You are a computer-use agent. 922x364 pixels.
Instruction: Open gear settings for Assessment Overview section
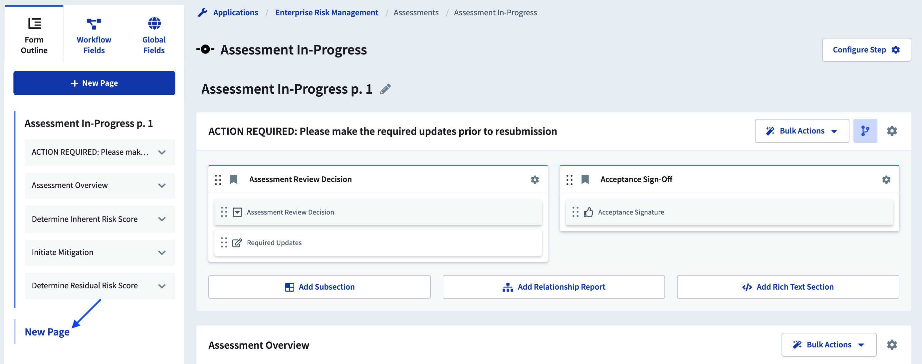pos(892,344)
